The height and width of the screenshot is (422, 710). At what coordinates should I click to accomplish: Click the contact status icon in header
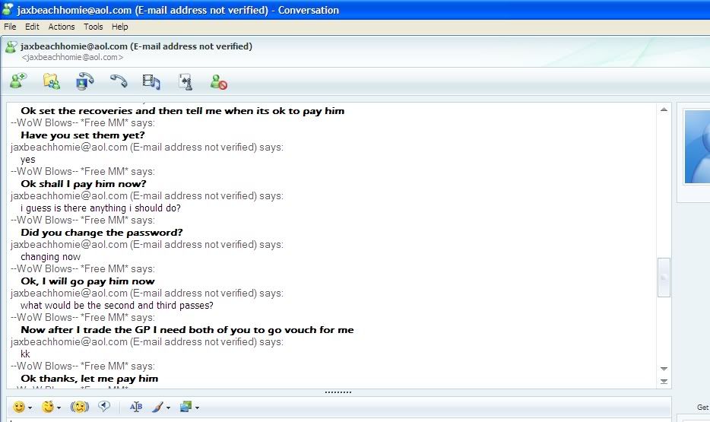(x=11, y=46)
